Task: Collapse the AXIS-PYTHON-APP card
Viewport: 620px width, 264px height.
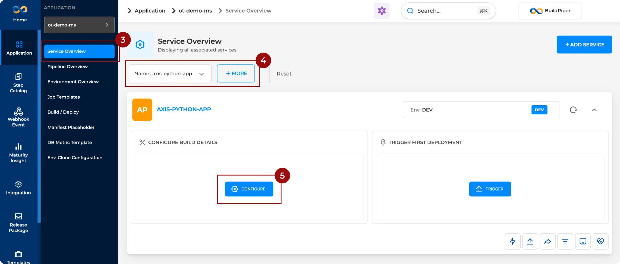Action: click(594, 110)
